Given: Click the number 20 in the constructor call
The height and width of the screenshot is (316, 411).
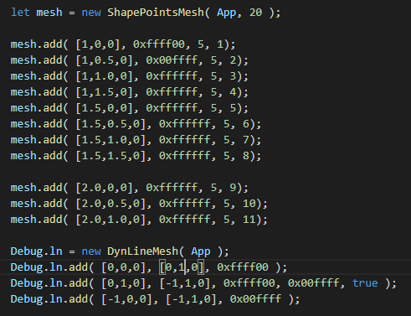Looking at the screenshot, I should [x=255, y=13].
